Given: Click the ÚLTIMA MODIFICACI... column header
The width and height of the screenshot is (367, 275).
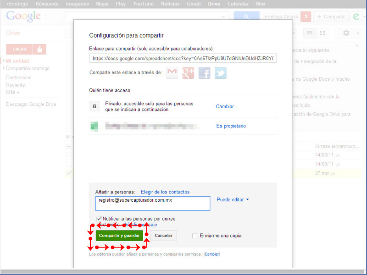Looking at the screenshot, I should pos(337,147).
